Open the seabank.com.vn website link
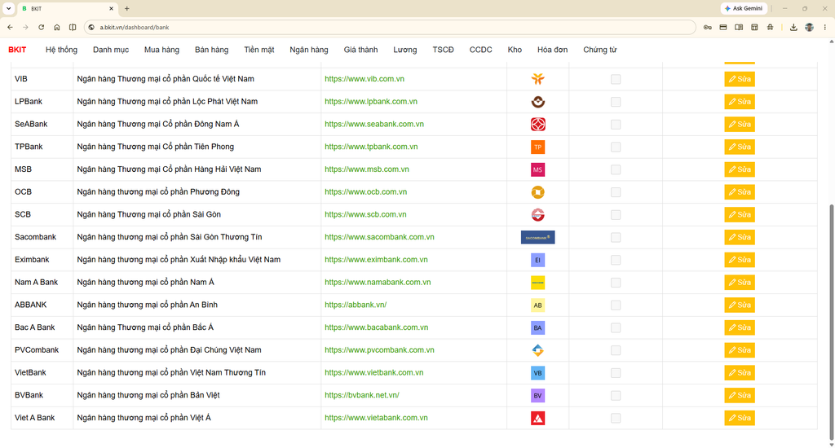Viewport: 835px width, 448px height. point(373,124)
